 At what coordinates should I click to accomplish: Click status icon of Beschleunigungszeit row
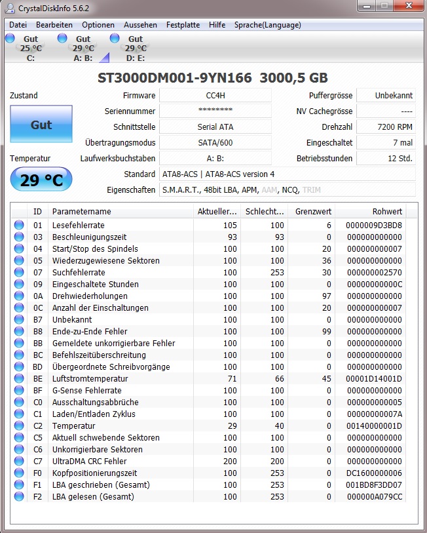(19, 237)
